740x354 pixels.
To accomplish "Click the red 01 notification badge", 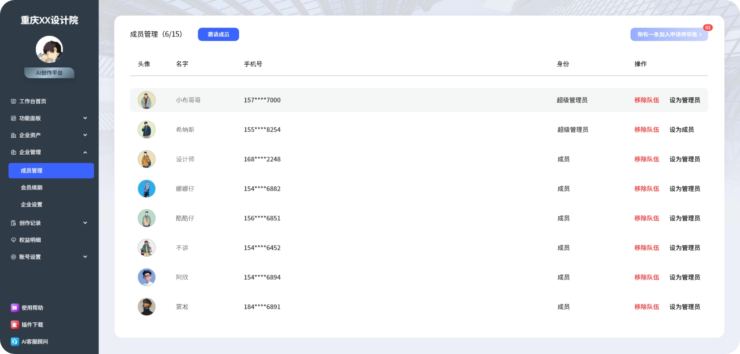I will (708, 28).
